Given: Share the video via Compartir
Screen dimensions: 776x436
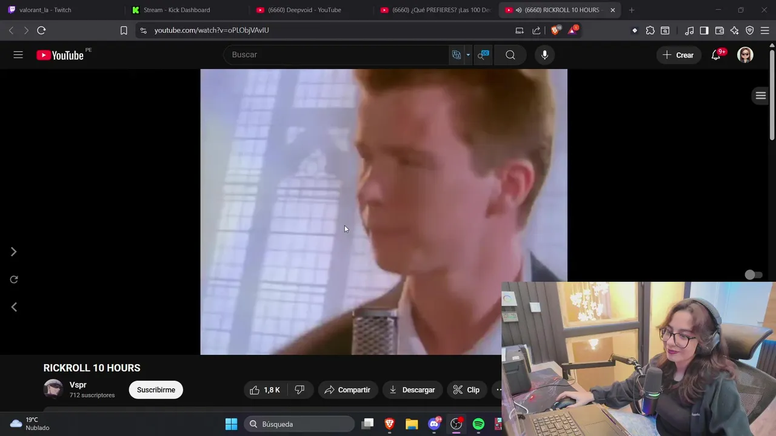Looking at the screenshot, I should tap(347, 390).
